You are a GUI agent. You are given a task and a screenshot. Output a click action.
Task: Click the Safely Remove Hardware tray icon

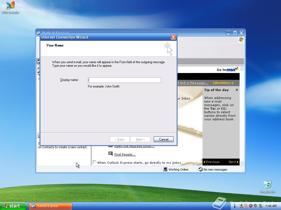coord(260,206)
